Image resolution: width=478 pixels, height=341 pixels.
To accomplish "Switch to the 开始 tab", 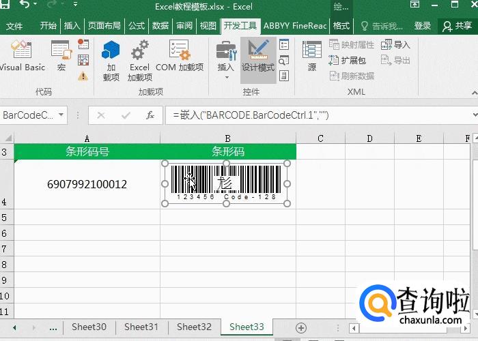I will pos(48,26).
